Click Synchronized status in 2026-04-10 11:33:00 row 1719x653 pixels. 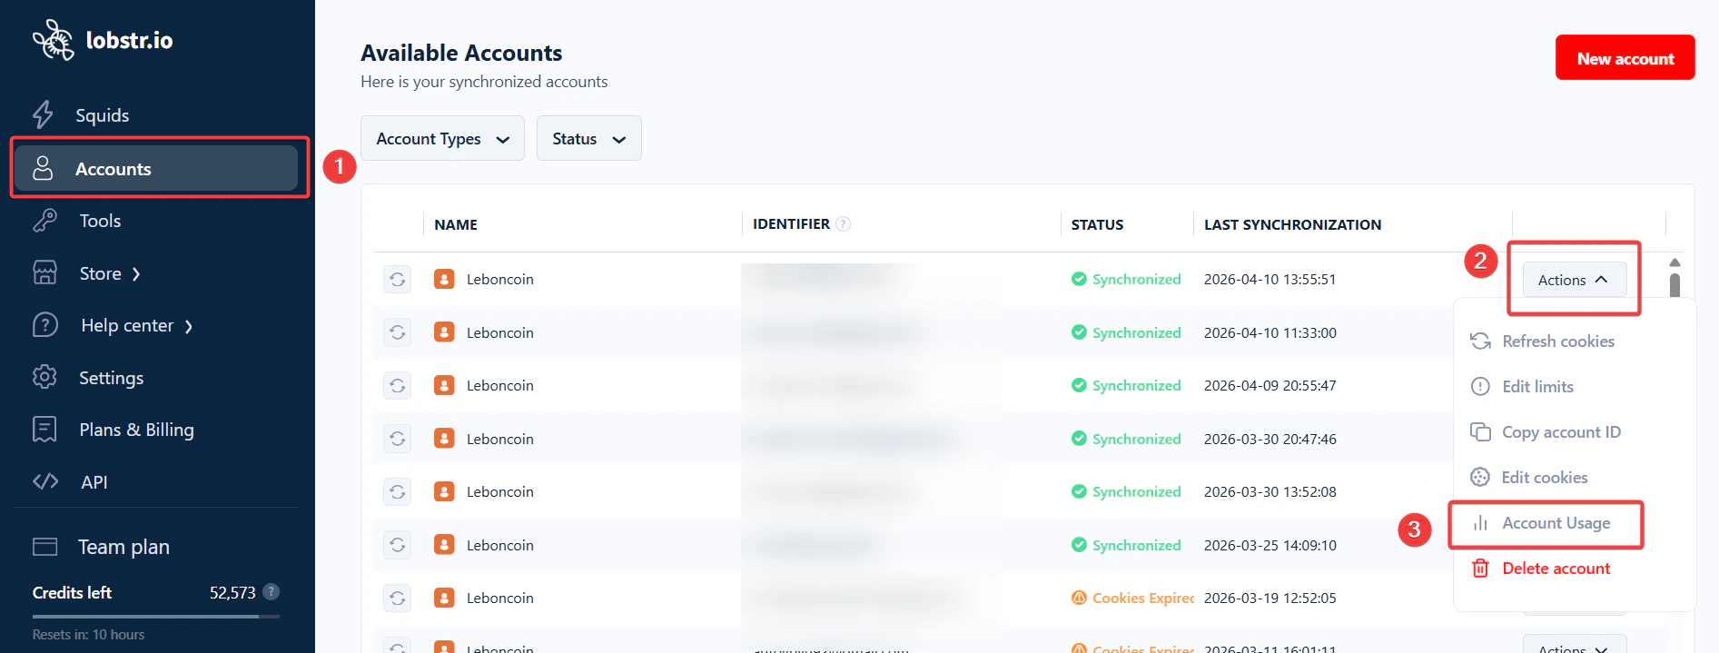pyautogui.click(x=1126, y=332)
